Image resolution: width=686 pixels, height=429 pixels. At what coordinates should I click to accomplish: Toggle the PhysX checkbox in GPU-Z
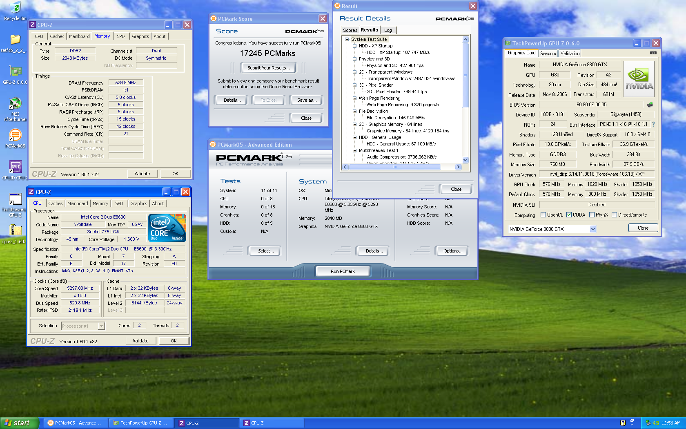[x=592, y=215]
